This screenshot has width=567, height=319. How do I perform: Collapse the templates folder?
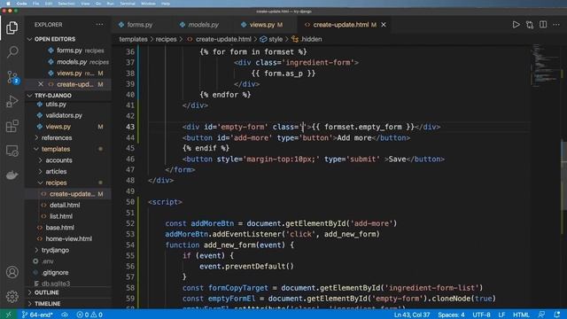click(x=56, y=149)
